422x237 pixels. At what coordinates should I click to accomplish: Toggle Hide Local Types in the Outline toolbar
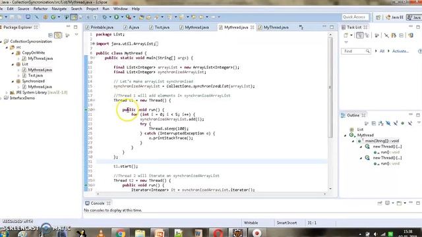pyautogui.click(x=410, y=123)
